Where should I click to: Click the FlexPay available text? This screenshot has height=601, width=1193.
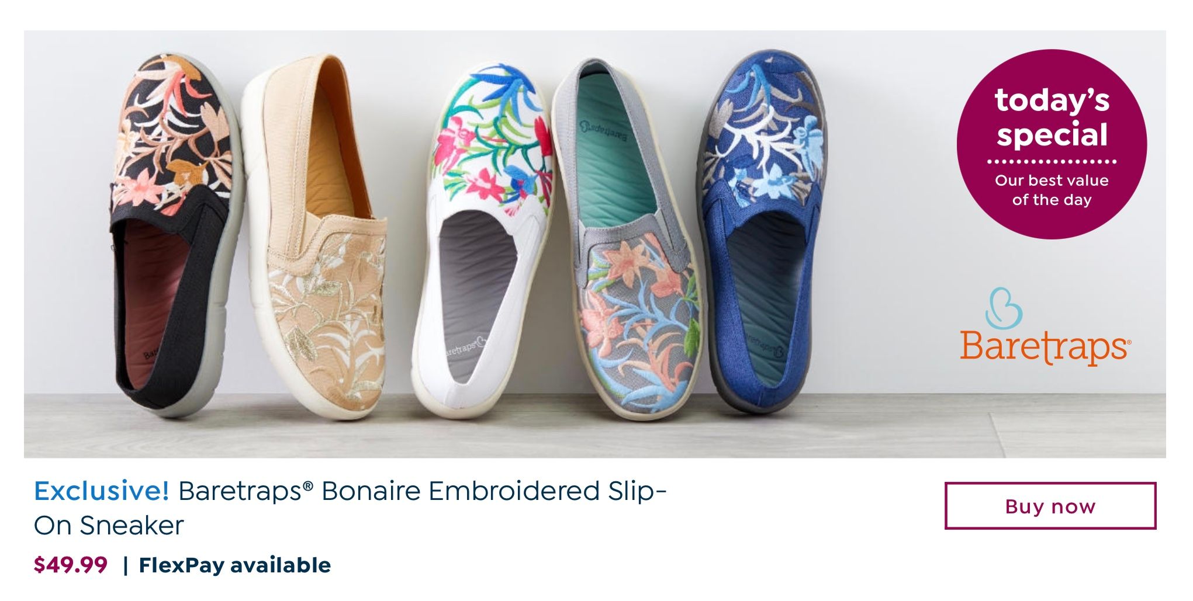(x=235, y=565)
